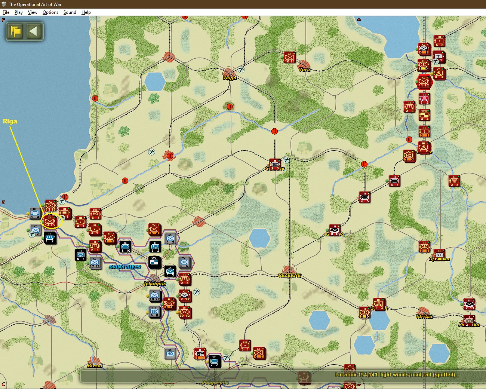Viewport: 486px width, 389px height.
Task: Select the highlighted Soviet 11-12 infantry division
Action: 424,82
